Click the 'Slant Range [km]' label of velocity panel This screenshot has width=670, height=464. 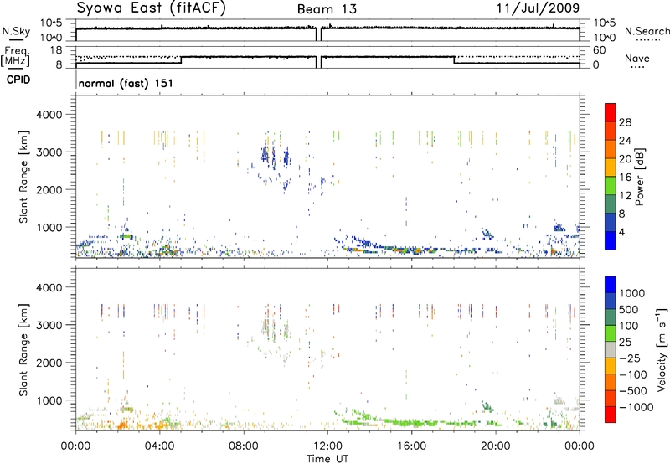(x=23, y=350)
